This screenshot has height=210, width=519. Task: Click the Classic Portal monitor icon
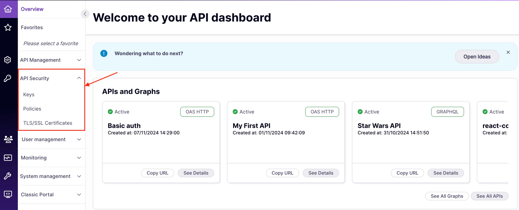(x=8, y=194)
